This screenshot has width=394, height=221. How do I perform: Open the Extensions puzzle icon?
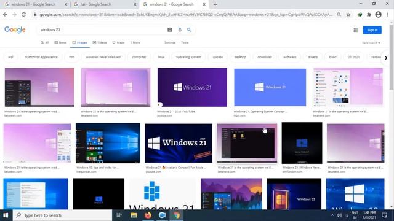369,15
